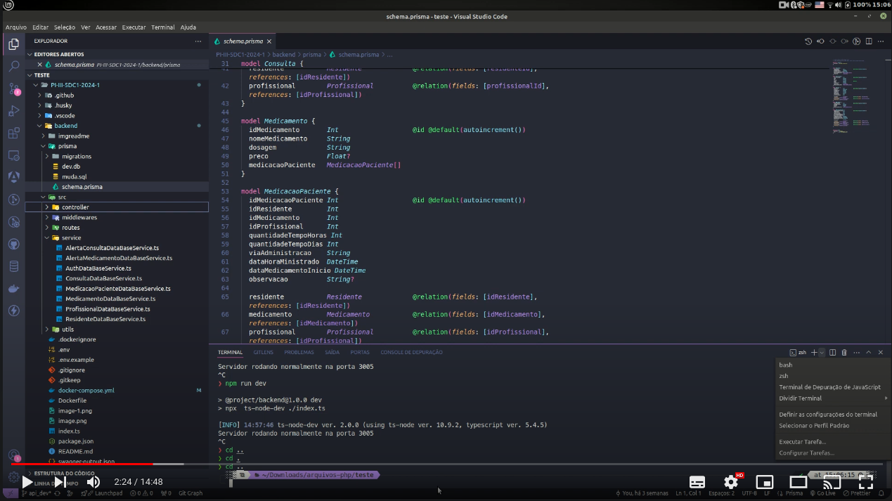Select bash from terminal profile menu
The height and width of the screenshot is (501, 892).
[x=832, y=365]
